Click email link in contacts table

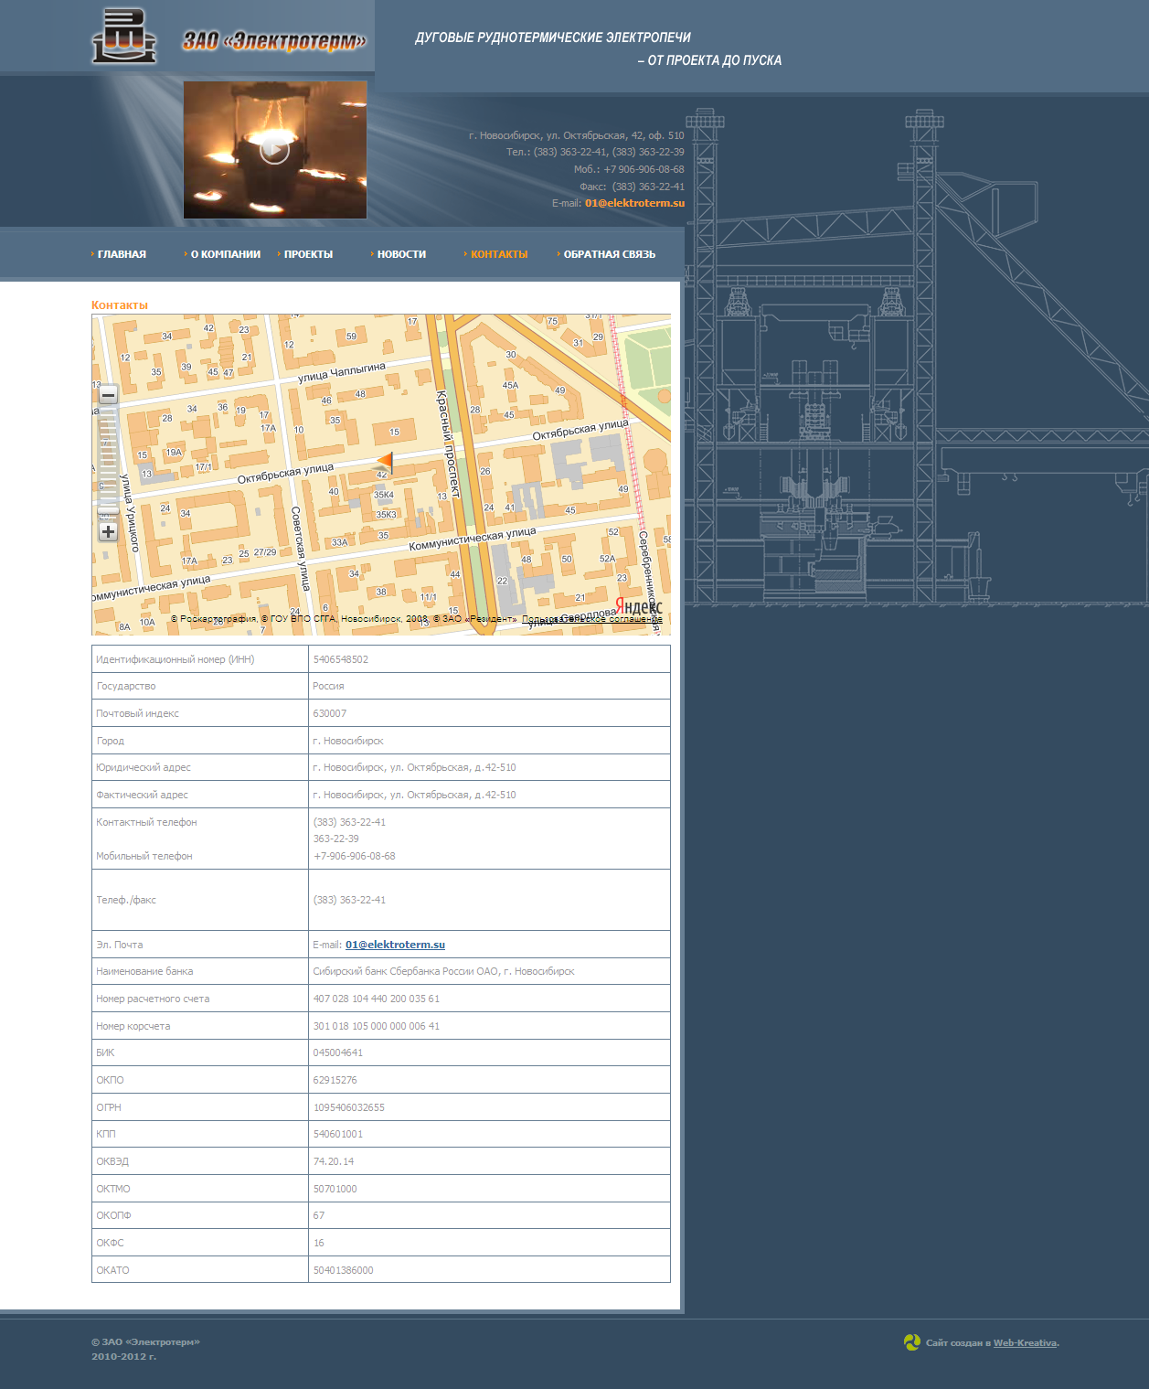coord(395,945)
